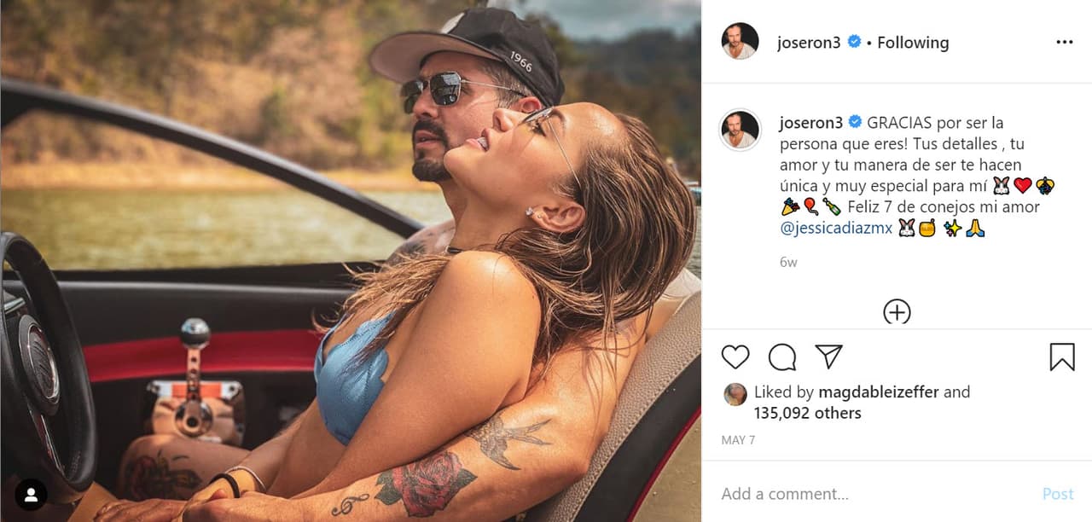Open the MAY 7 post date link
Viewport: 1092px width, 522px height.
pos(735,440)
